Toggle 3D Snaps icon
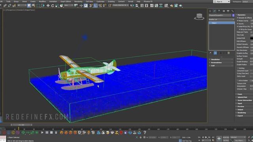253x142 pixels. click(91, 6)
